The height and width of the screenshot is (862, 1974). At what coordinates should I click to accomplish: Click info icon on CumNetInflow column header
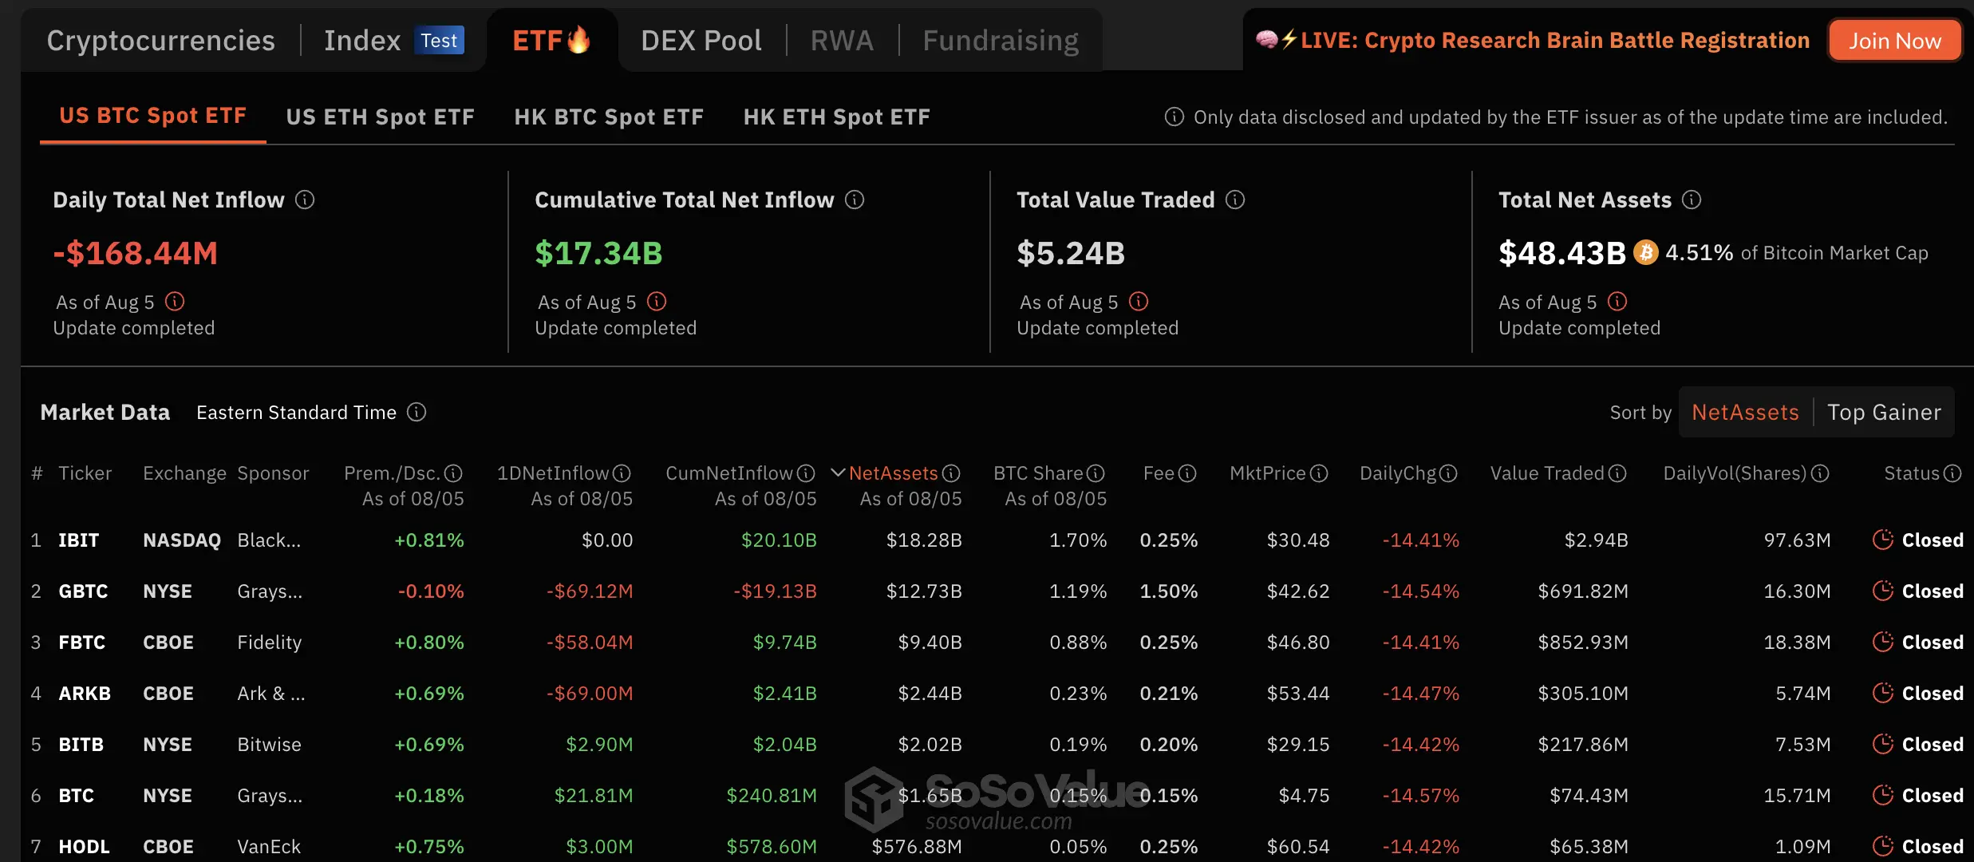(806, 473)
